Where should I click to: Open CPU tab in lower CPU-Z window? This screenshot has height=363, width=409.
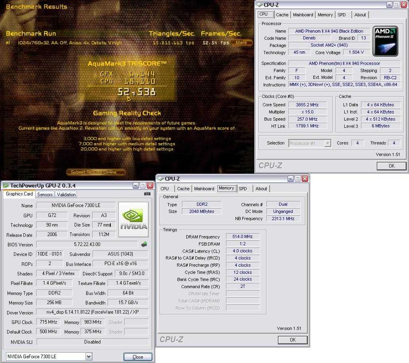[x=165, y=189]
